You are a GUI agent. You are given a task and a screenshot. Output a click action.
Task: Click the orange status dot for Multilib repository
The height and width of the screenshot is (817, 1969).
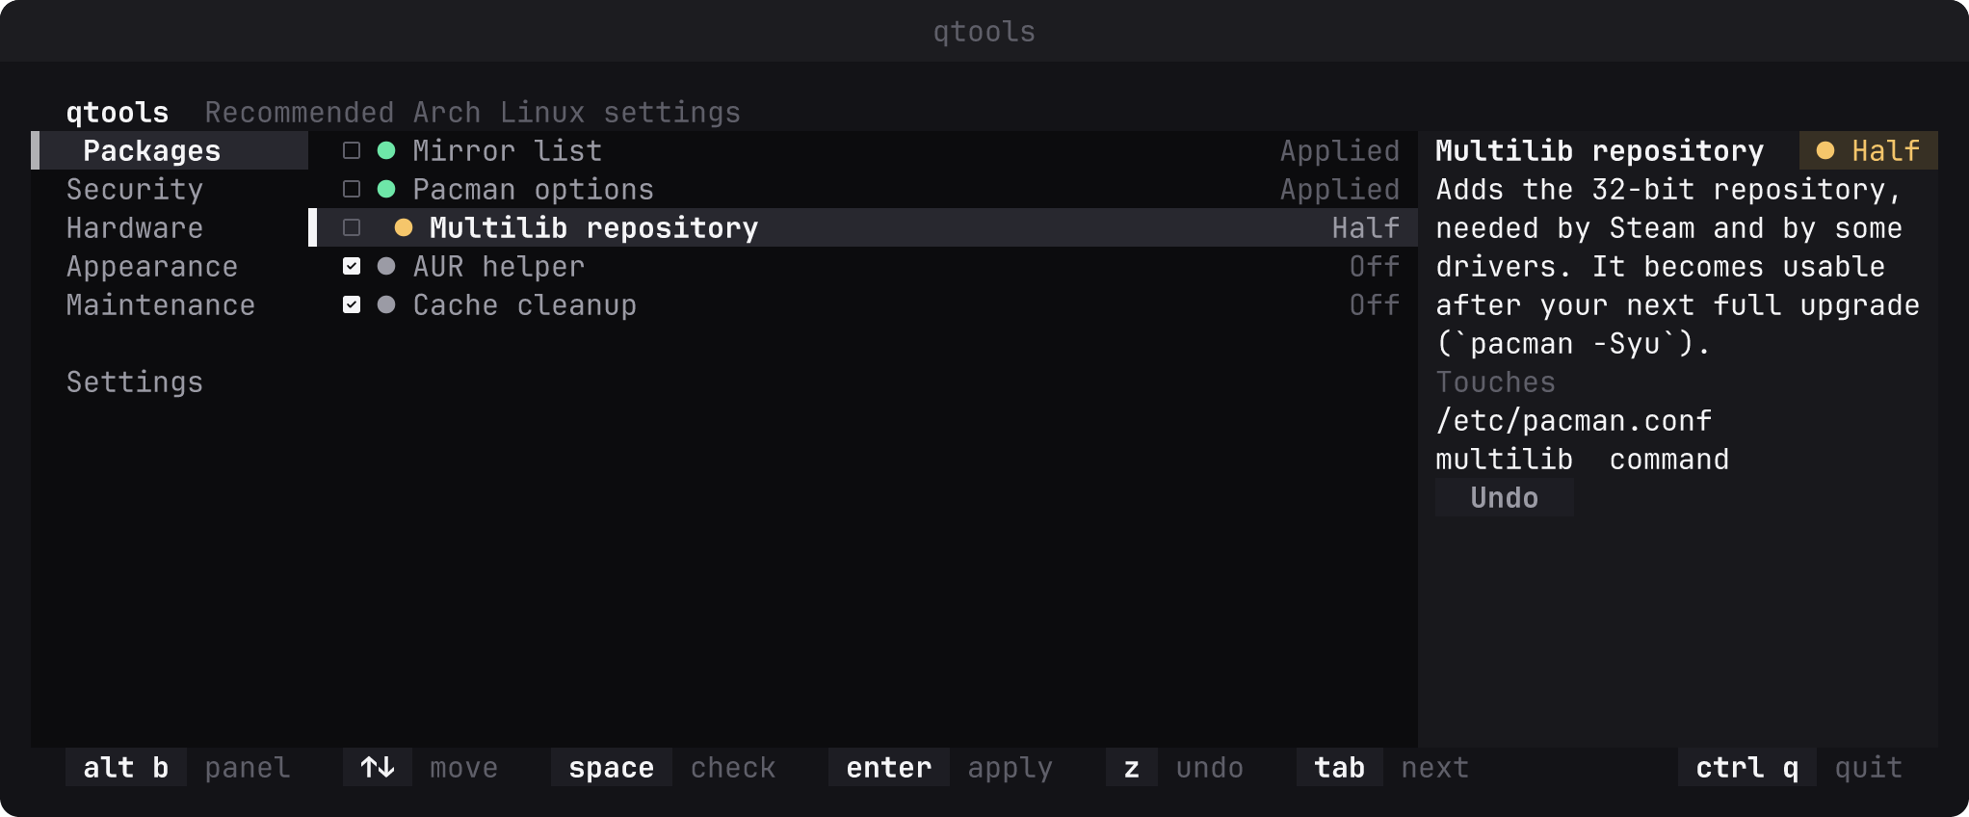[404, 227]
